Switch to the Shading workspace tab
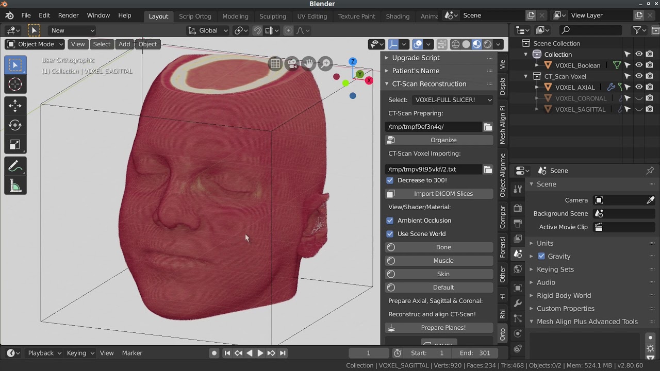 click(398, 16)
